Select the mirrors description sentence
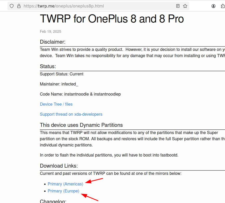 pos(111,174)
